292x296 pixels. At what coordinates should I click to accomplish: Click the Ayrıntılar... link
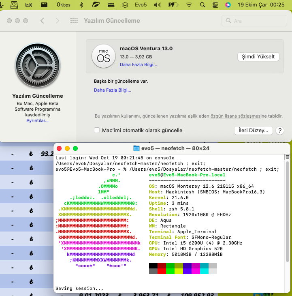pyautogui.click(x=38, y=120)
